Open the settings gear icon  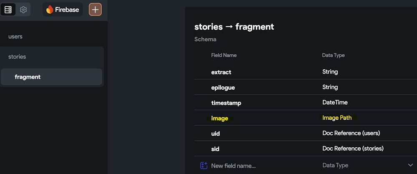tap(23, 10)
